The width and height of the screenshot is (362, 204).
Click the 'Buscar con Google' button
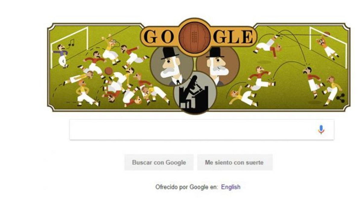[x=159, y=162]
